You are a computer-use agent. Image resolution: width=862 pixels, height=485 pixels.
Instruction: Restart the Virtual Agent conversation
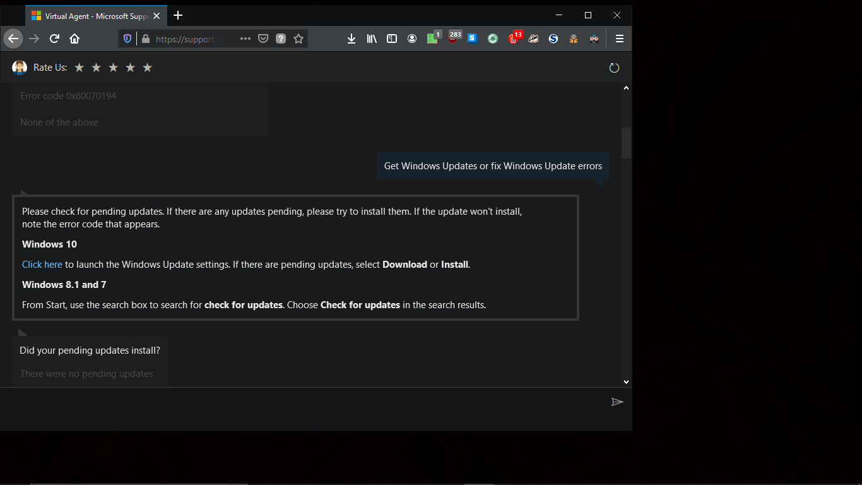[x=614, y=68]
